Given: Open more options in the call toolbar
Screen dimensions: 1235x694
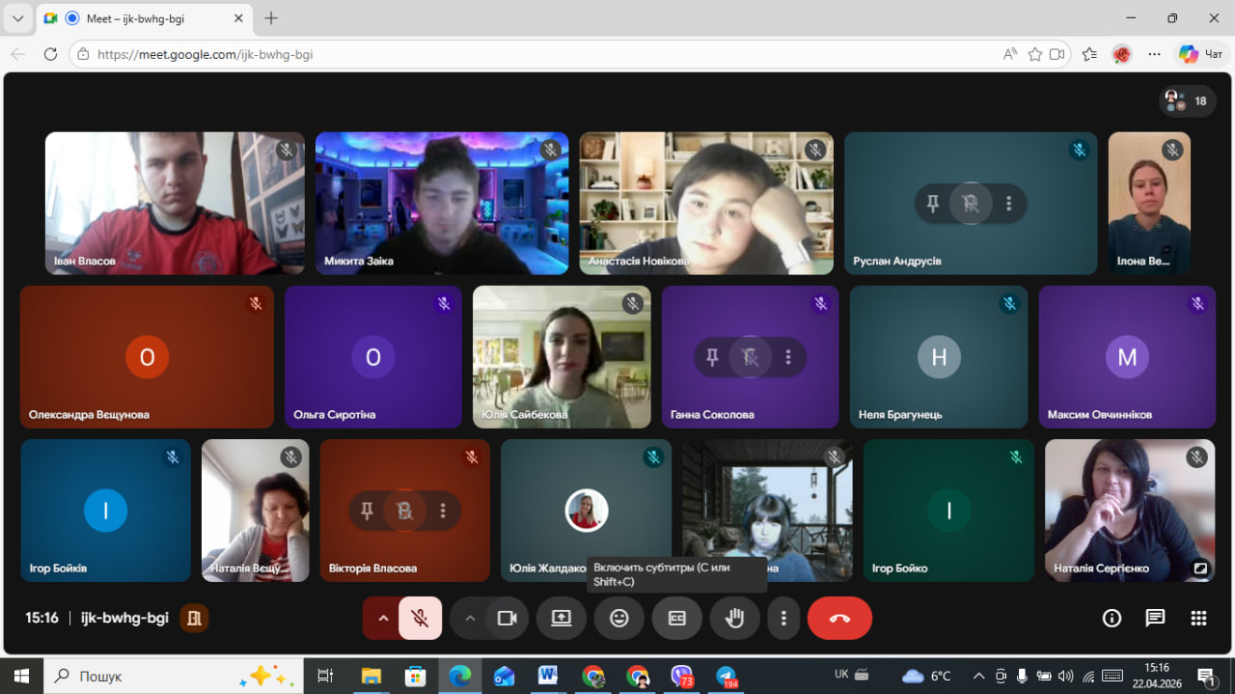Looking at the screenshot, I should [783, 618].
